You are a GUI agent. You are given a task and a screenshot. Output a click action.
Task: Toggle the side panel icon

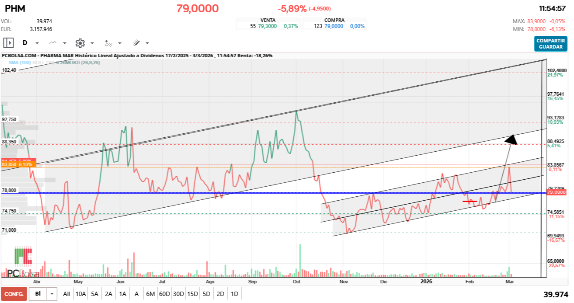(8, 43)
